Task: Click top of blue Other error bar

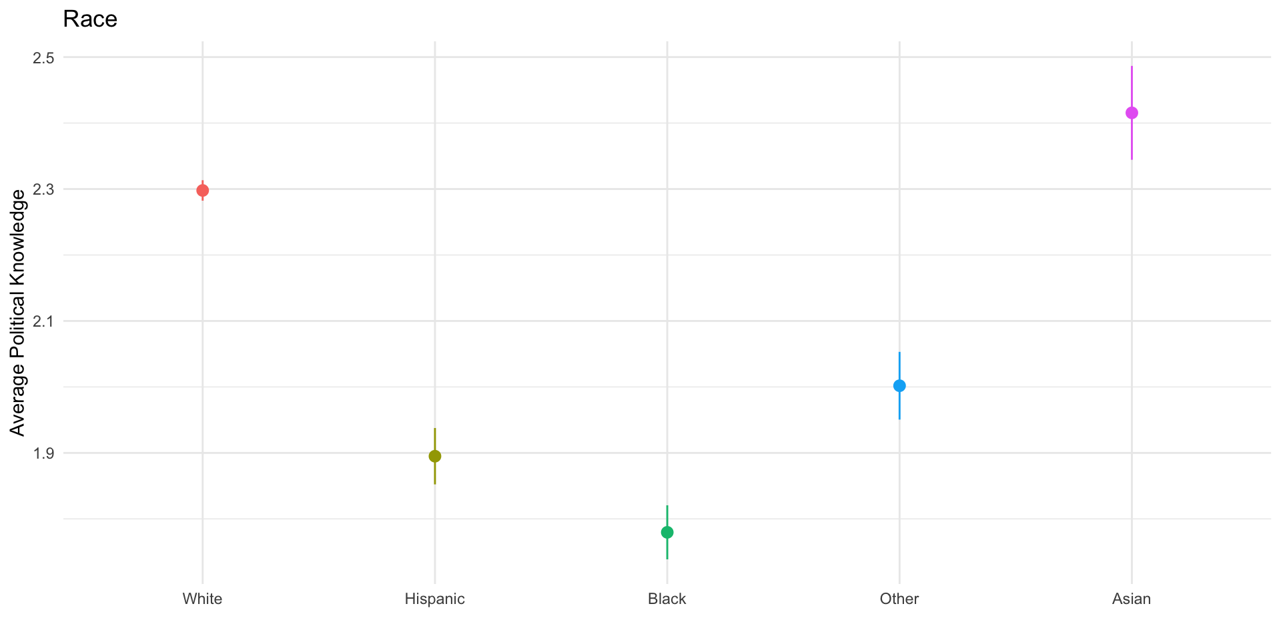Action: tap(899, 353)
